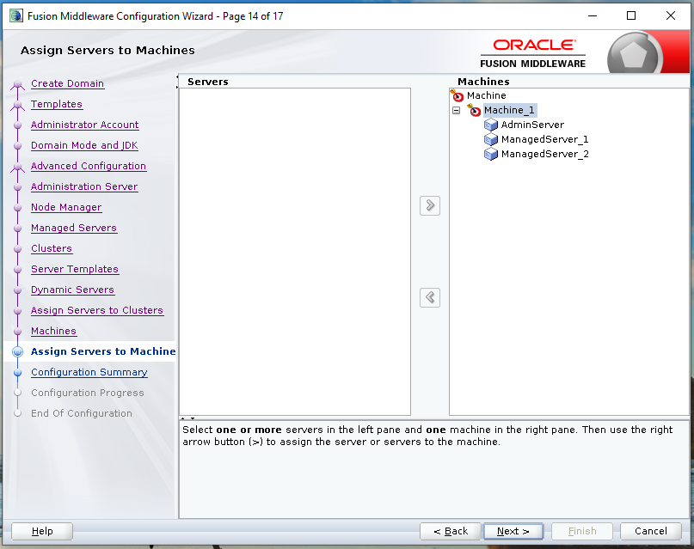This screenshot has height=549, width=694.
Task: Minimize the Configuration Wizard window
Action: (x=593, y=16)
